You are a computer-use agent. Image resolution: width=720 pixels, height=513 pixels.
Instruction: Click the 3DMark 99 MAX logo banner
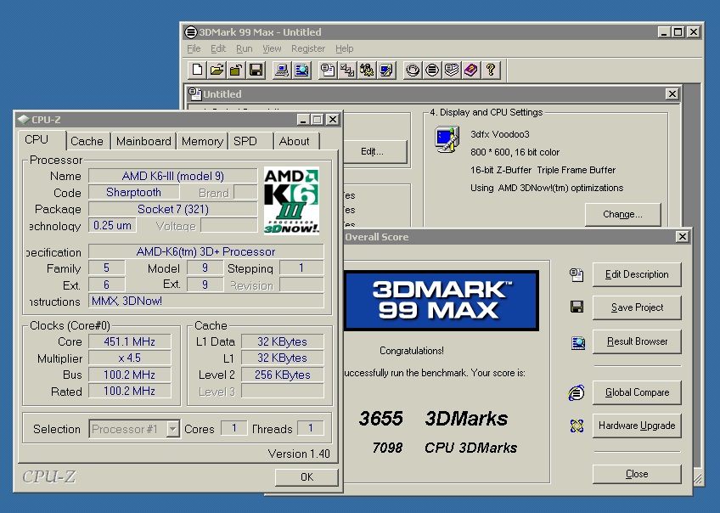(439, 300)
